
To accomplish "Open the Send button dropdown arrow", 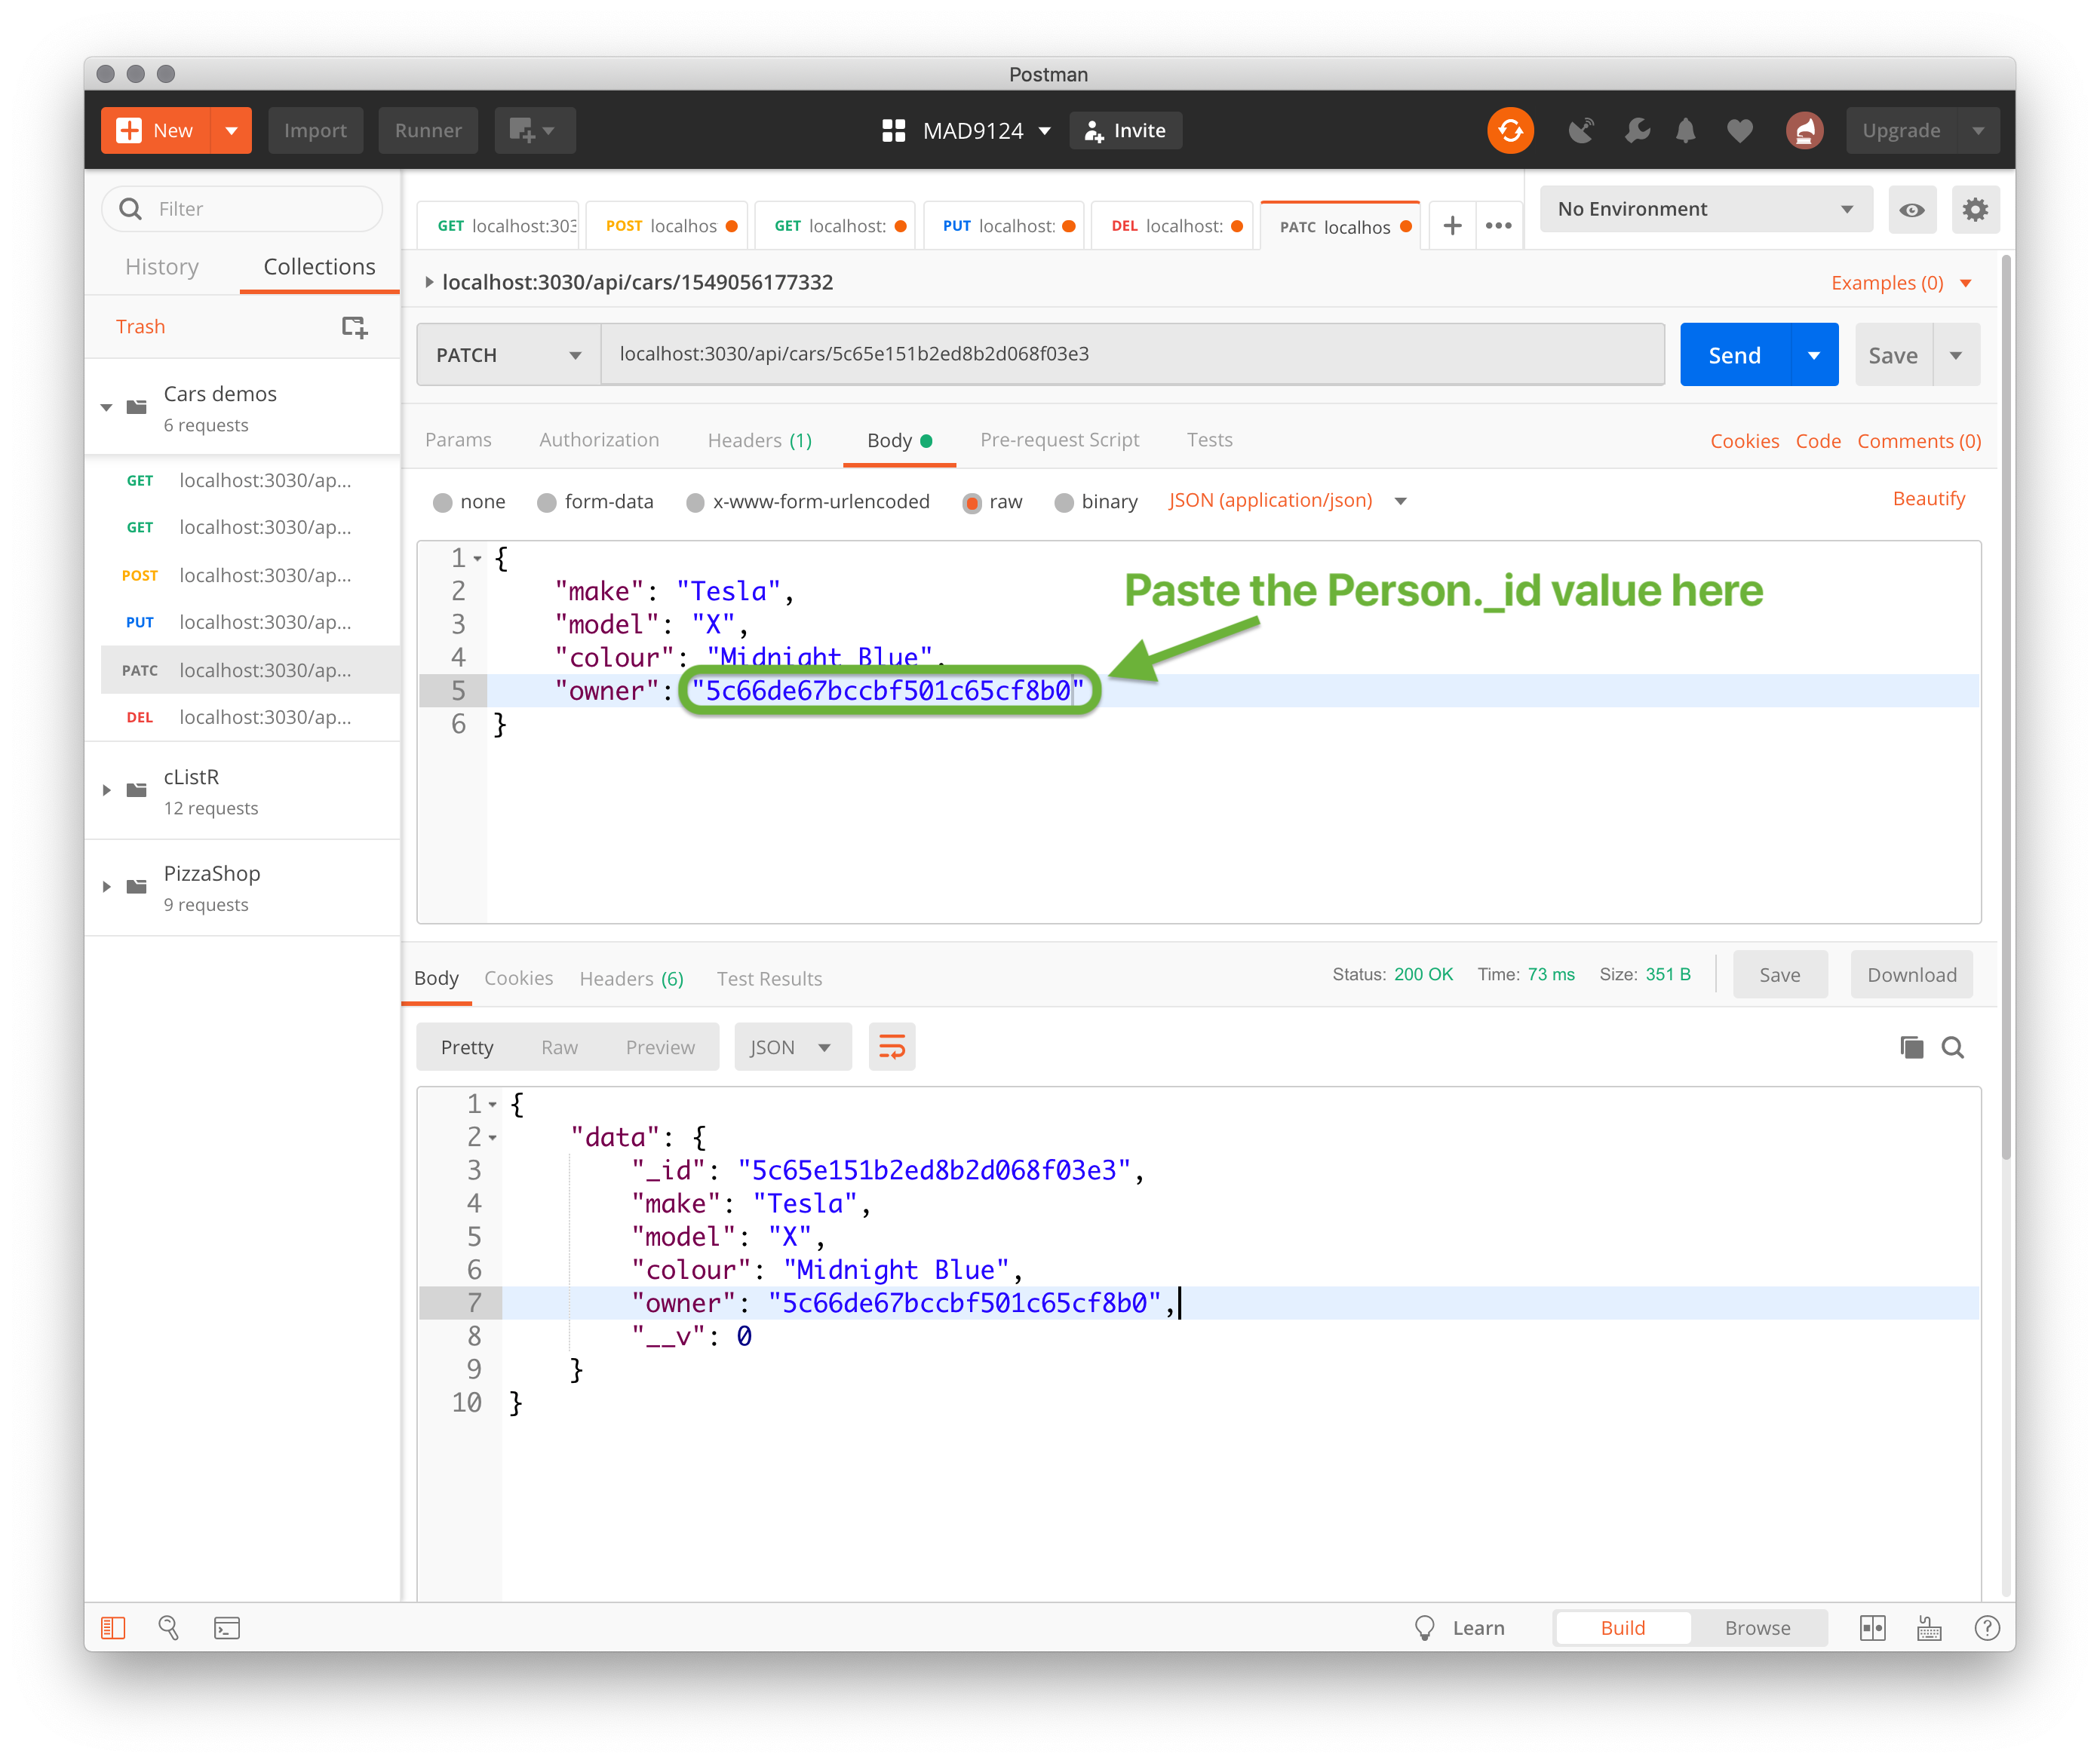I will (1813, 355).
